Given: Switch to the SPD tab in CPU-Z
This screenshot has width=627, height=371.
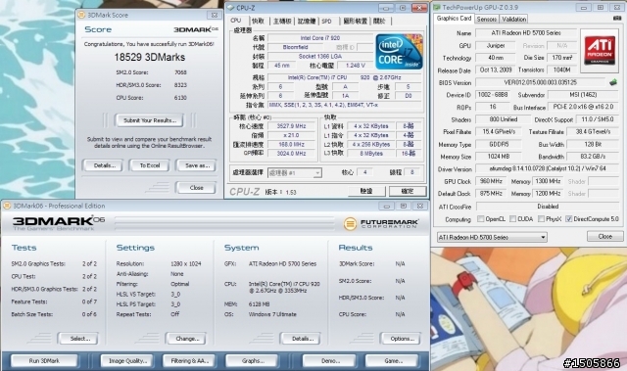Looking at the screenshot, I should tap(326, 22).
